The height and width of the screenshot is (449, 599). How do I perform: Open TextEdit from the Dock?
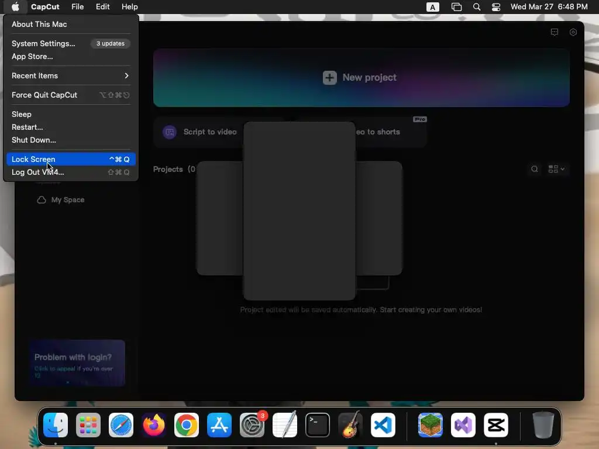click(285, 424)
